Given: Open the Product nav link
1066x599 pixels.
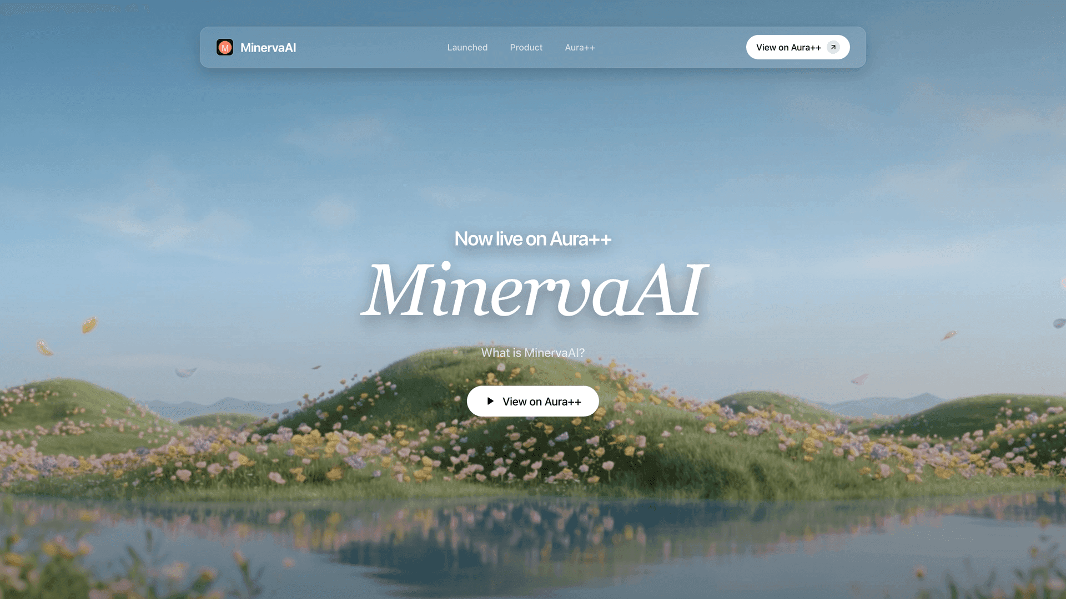Looking at the screenshot, I should click(526, 48).
